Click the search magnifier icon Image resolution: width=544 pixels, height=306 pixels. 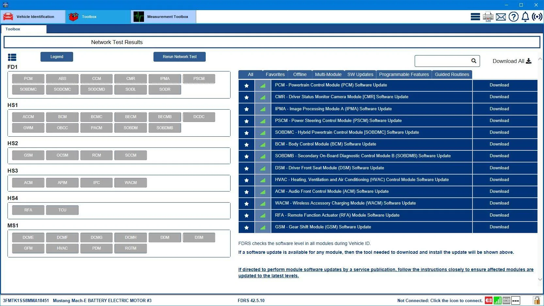(x=474, y=61)
